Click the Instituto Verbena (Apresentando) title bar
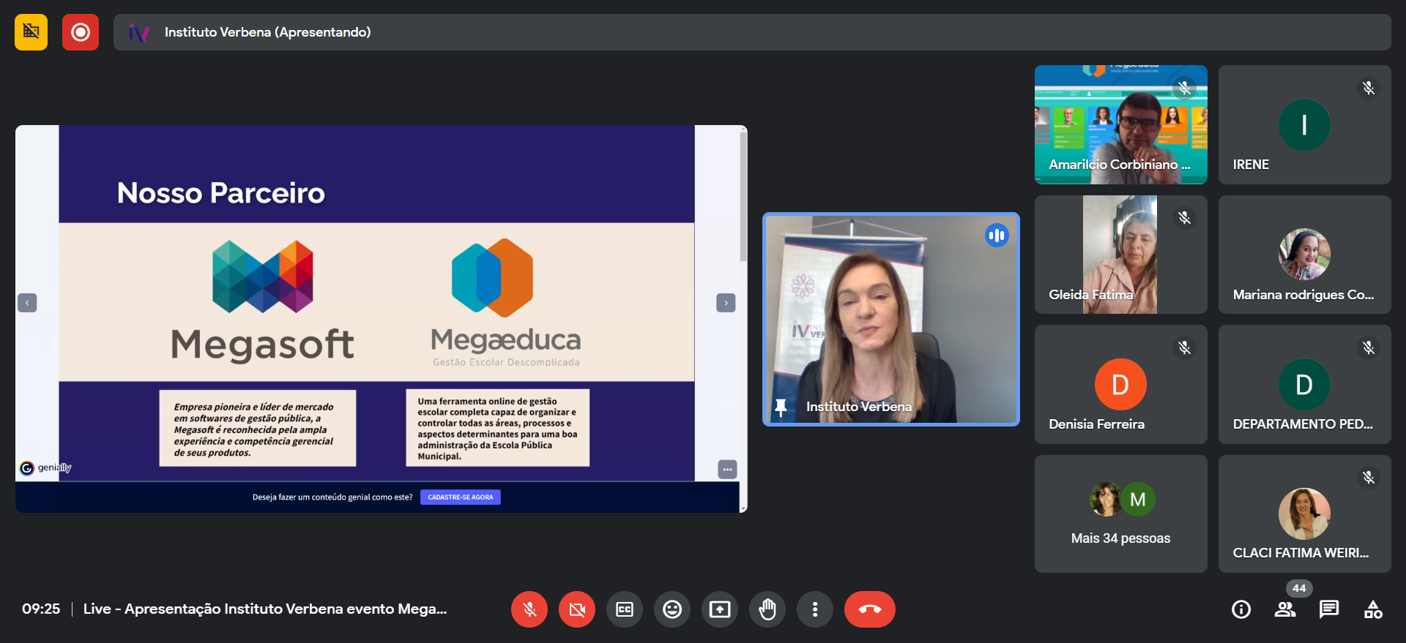The height and width of the screenshot is (643, 1406). pos(752,32)
